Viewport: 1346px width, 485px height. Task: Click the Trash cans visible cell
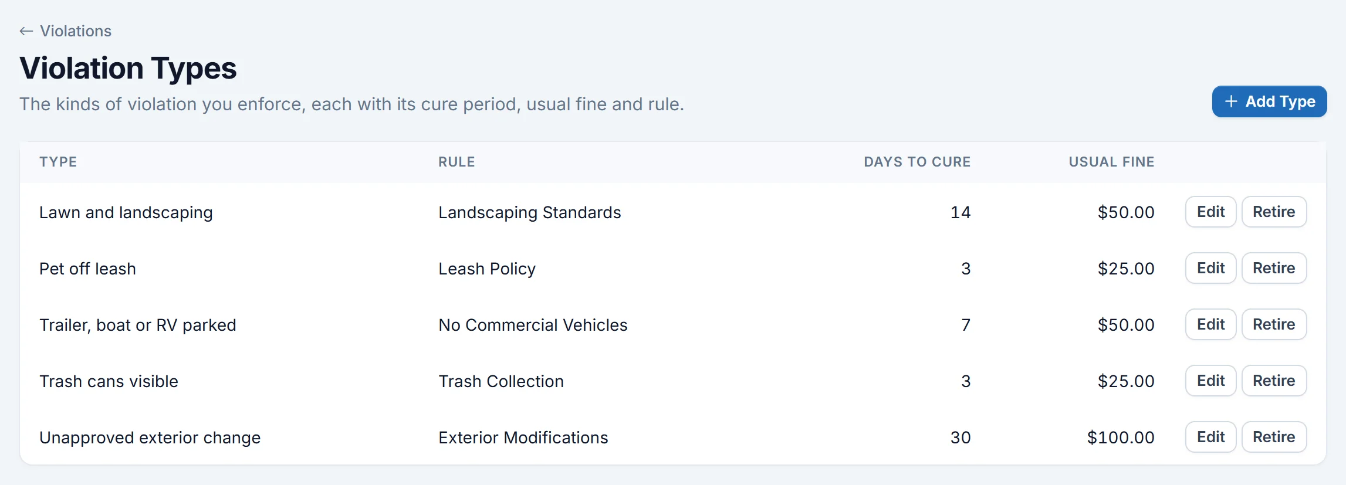click(x=109, y=381)
